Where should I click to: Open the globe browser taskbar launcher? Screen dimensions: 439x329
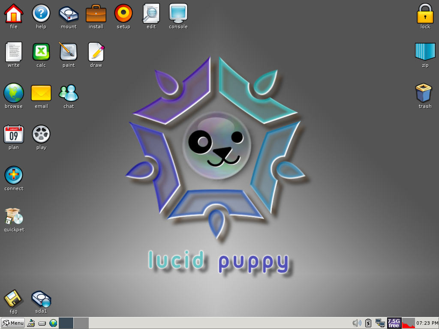coord(53,323)
